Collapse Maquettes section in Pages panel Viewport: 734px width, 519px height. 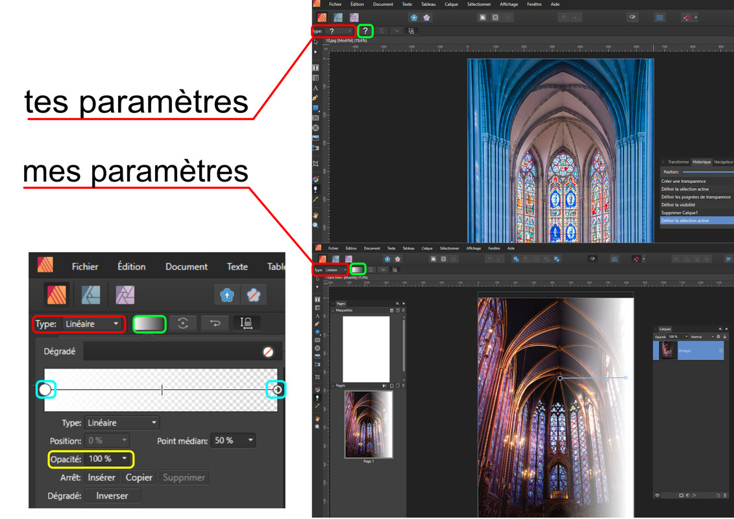click(x=333, y=310)
